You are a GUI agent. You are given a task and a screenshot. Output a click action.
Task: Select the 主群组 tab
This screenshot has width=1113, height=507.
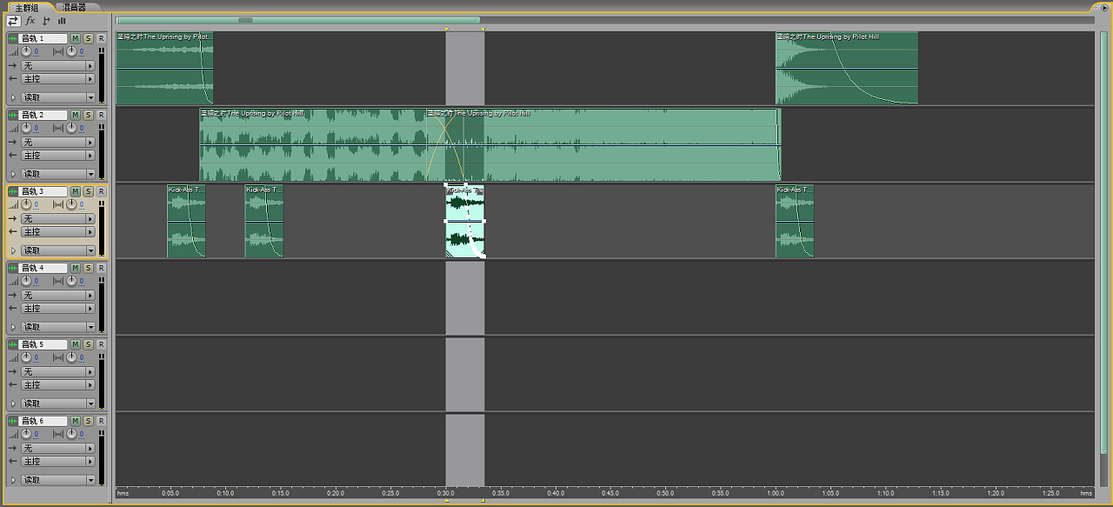[27, 7]
